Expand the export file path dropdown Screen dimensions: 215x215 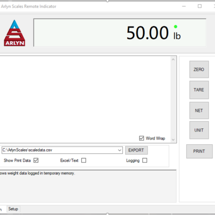pos(119,150)
